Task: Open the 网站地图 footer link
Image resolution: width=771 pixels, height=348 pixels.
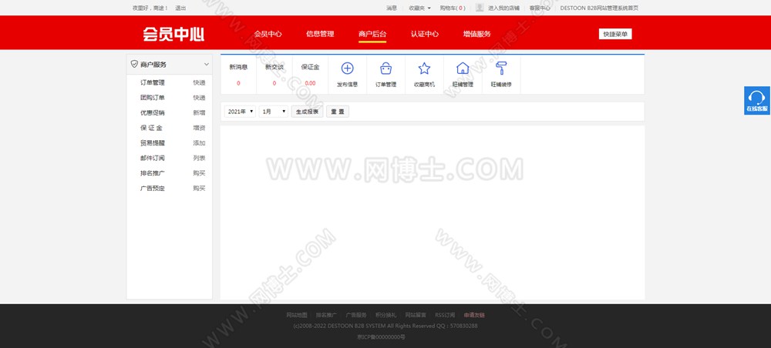Action: 297,315
